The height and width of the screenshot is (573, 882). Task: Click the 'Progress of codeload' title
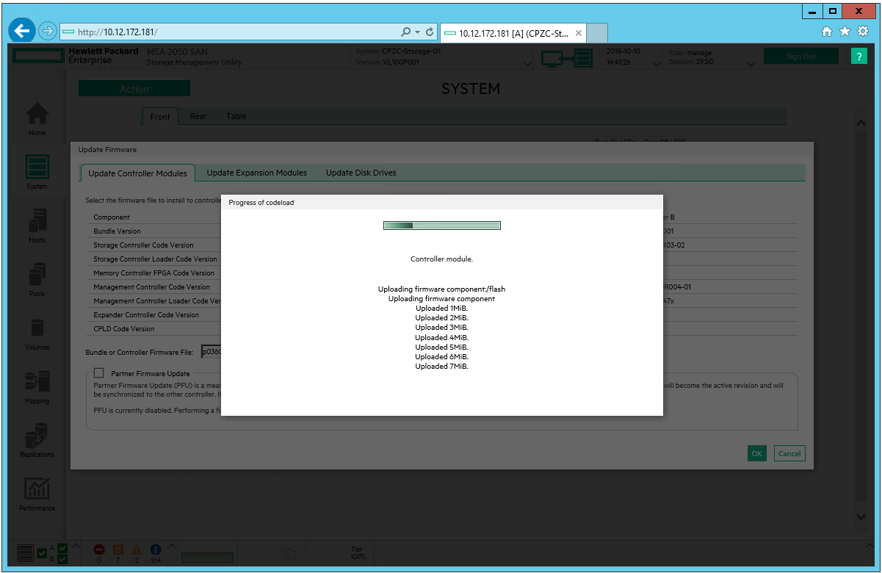point(261,203)
